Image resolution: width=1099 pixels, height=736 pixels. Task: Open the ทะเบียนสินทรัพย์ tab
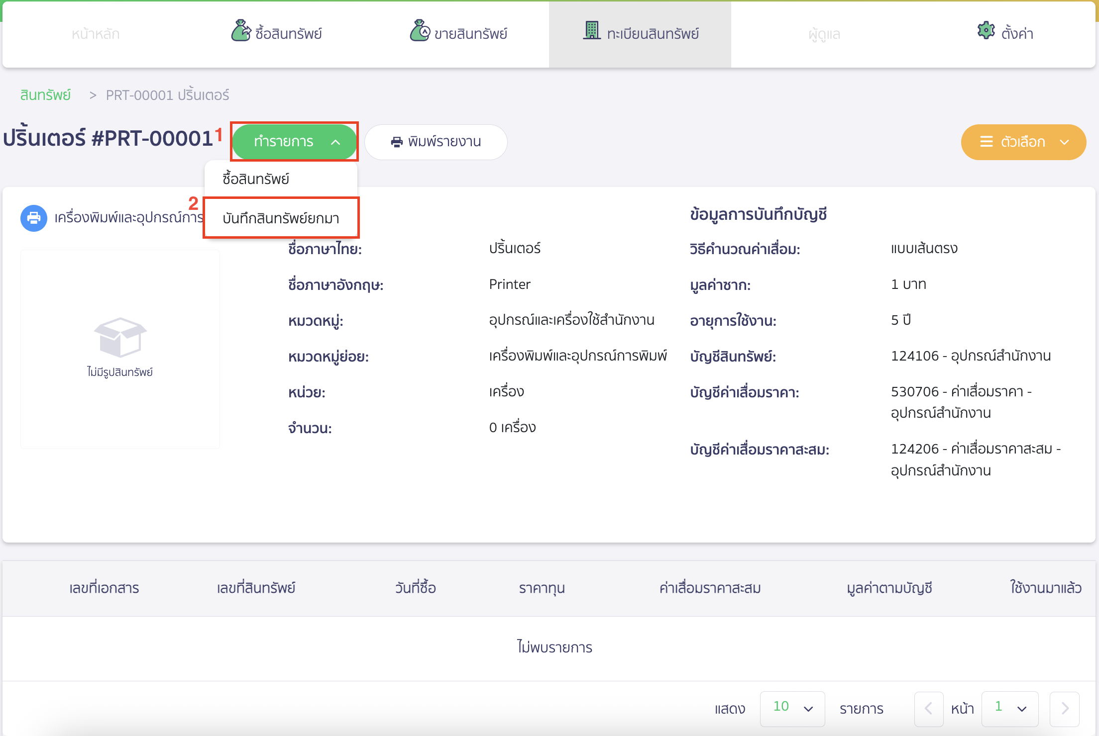640,34
